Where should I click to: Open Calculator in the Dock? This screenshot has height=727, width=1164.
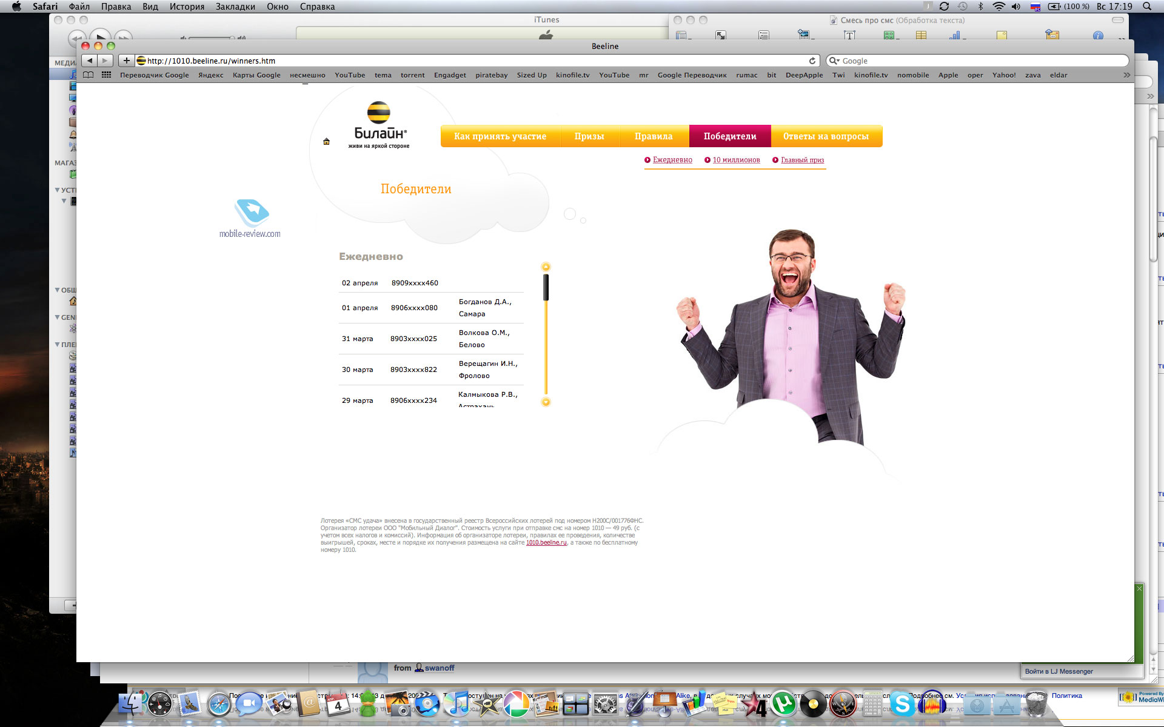(x=872, y=704)
